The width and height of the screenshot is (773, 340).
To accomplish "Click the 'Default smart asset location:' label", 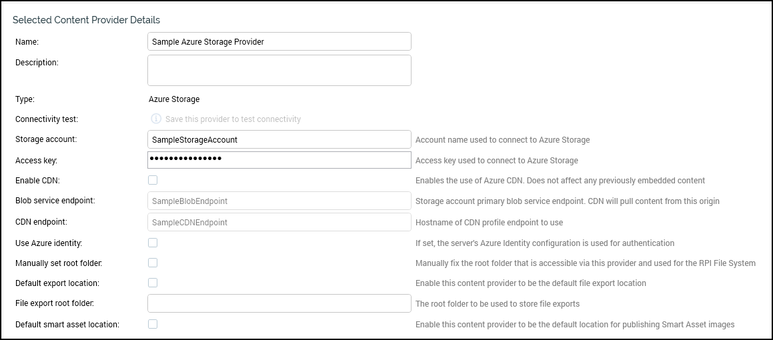I will (x=67, y=325).
